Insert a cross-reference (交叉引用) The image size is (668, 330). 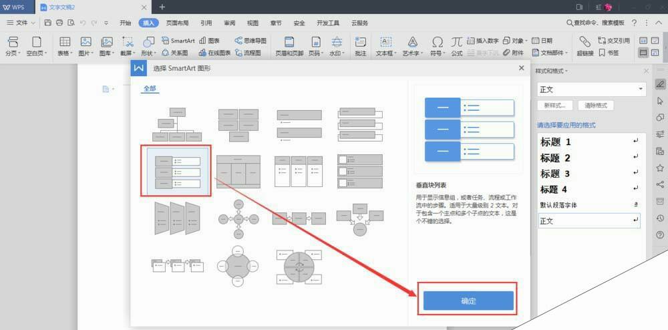[x=614, y=41]
